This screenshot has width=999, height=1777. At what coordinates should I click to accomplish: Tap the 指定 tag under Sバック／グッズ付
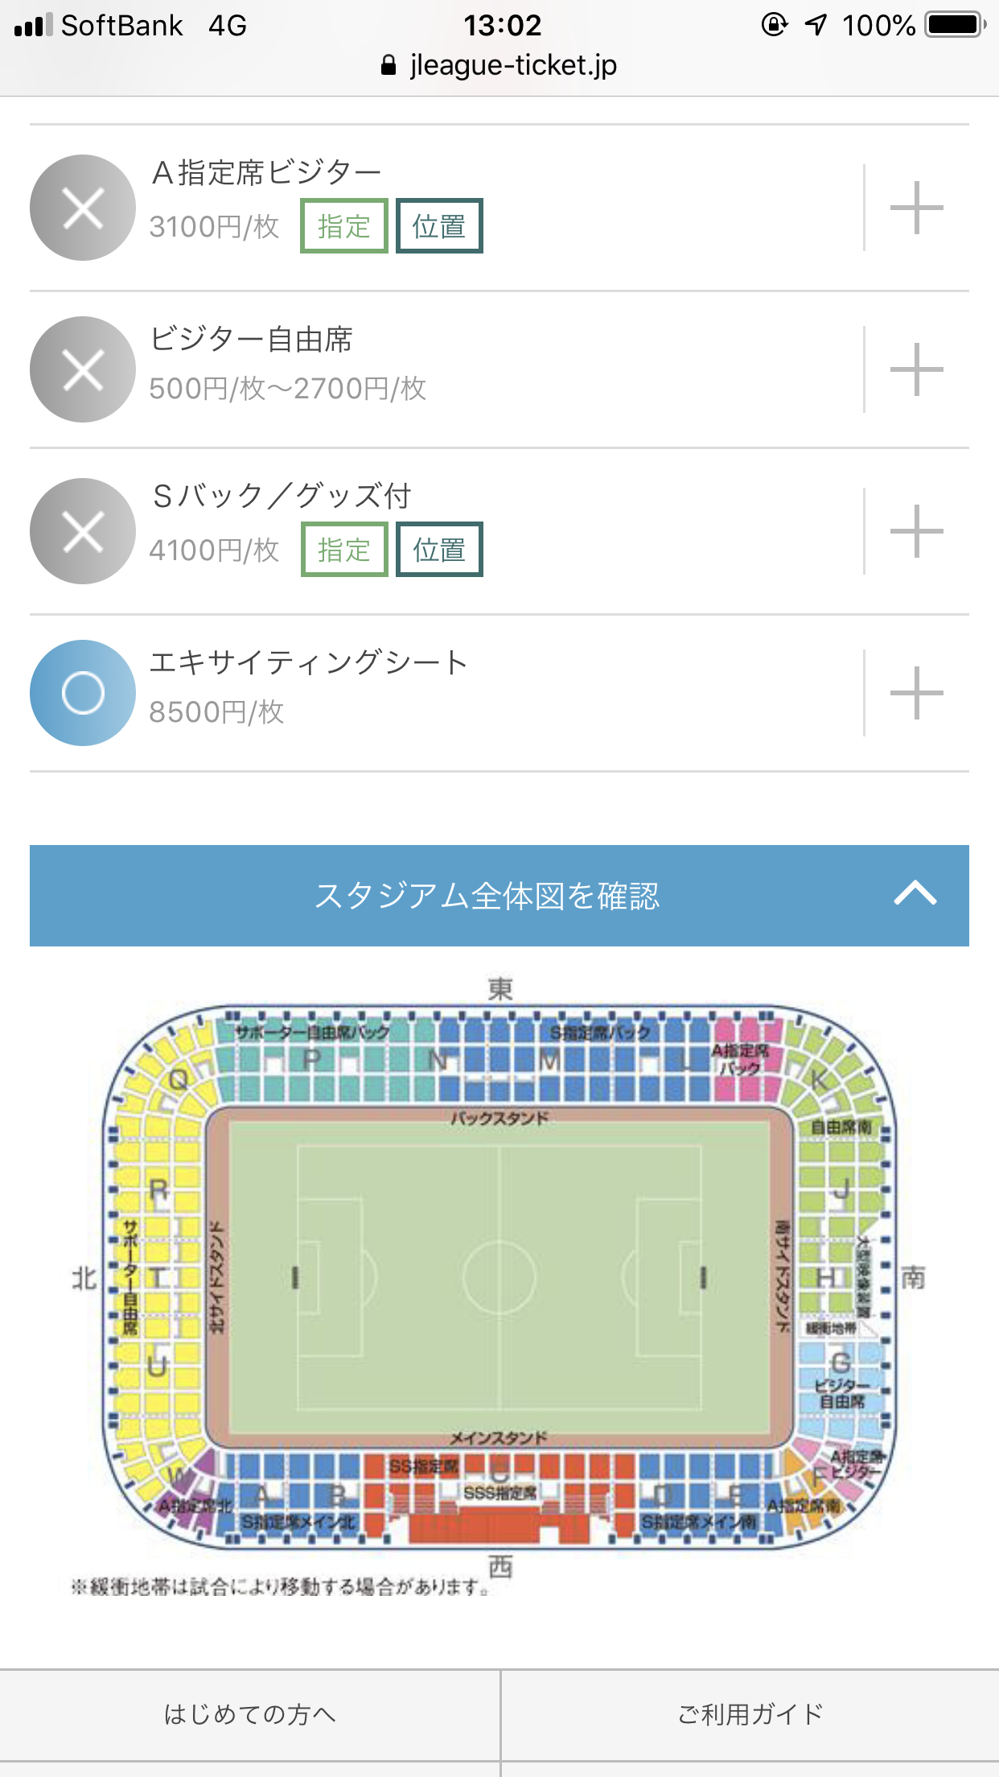pos(344,550)
